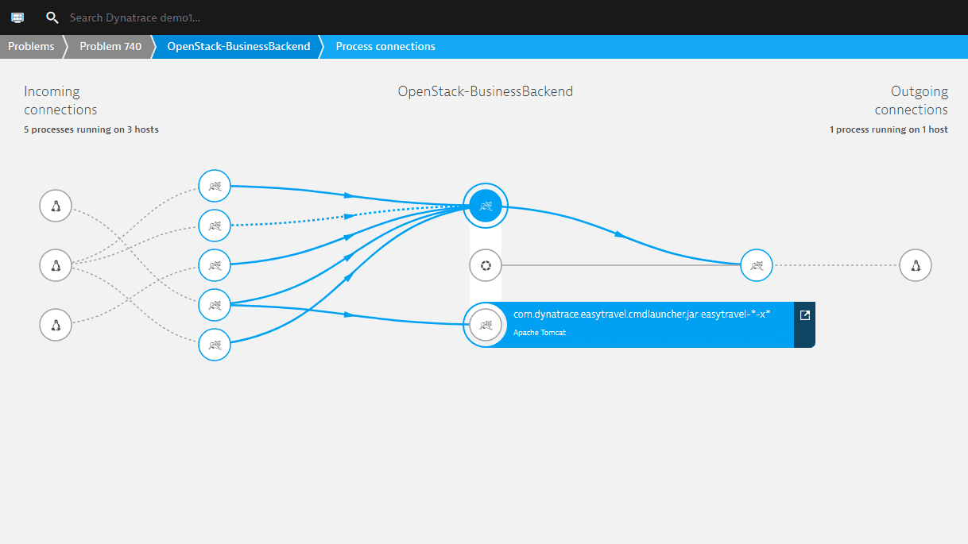Viewport: 968px width, 544px height.
Task: Click the Outgoing connections heading
Action: pos(912,101)
